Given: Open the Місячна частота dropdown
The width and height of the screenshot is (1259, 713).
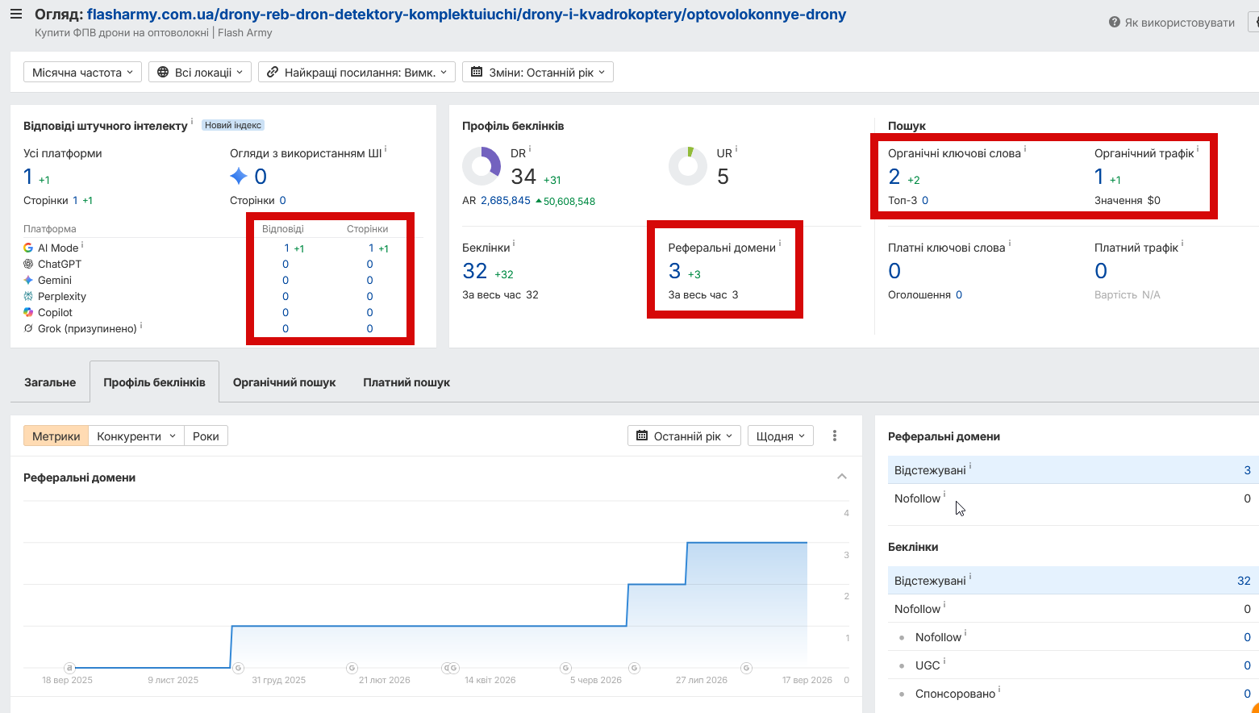Looking at the screenshot, I should coord(82,73).
